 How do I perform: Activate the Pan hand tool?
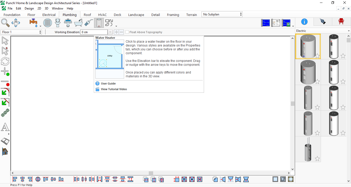tap(16, 23)
